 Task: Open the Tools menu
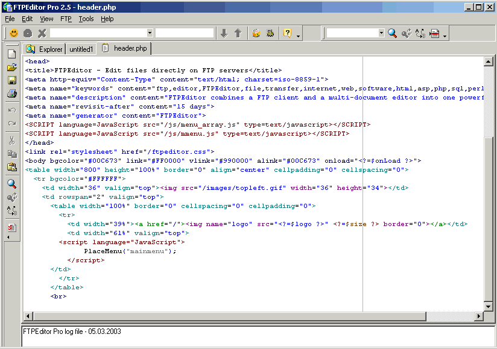[86, 19]
